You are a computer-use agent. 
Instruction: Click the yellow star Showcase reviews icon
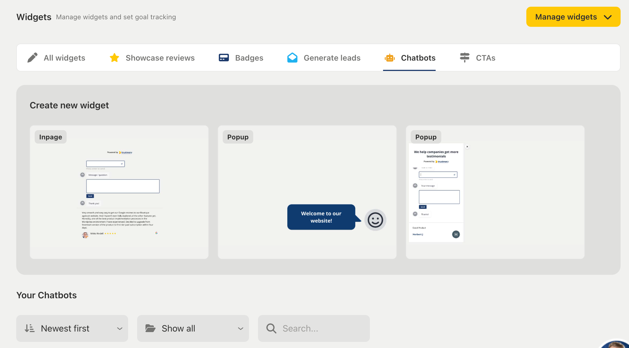pos(114,58)
